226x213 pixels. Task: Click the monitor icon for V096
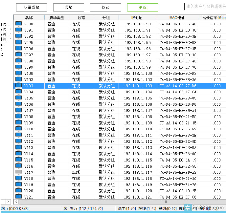[18, 49]
